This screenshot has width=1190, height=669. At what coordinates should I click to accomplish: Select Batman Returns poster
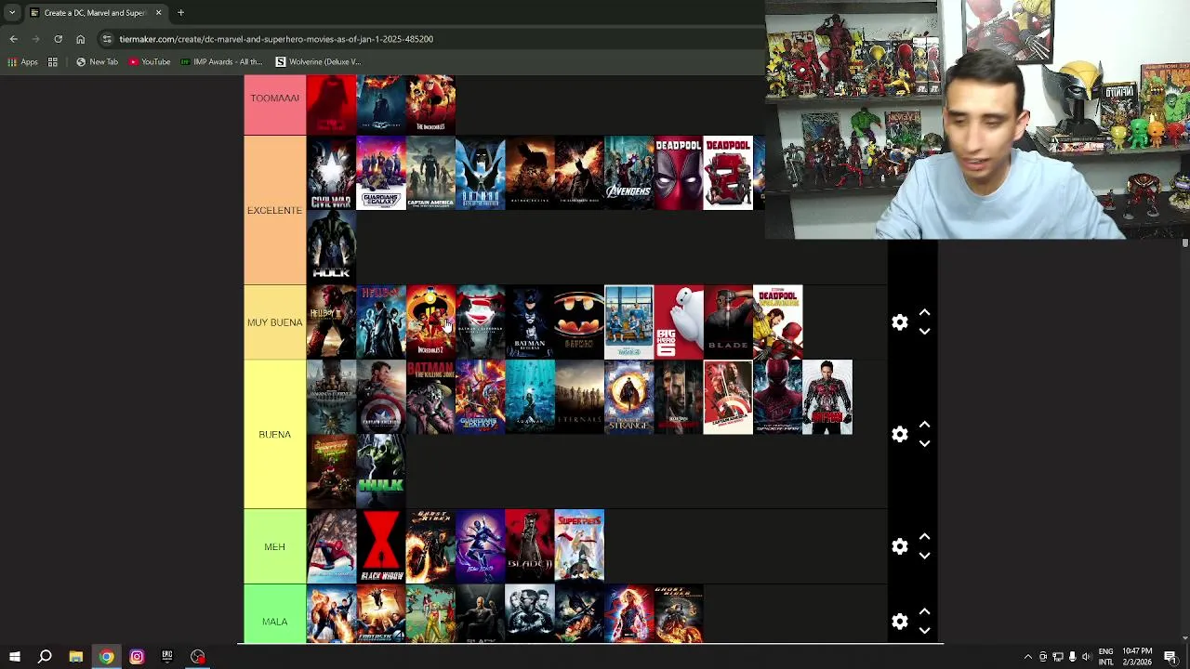coord(530,322)
